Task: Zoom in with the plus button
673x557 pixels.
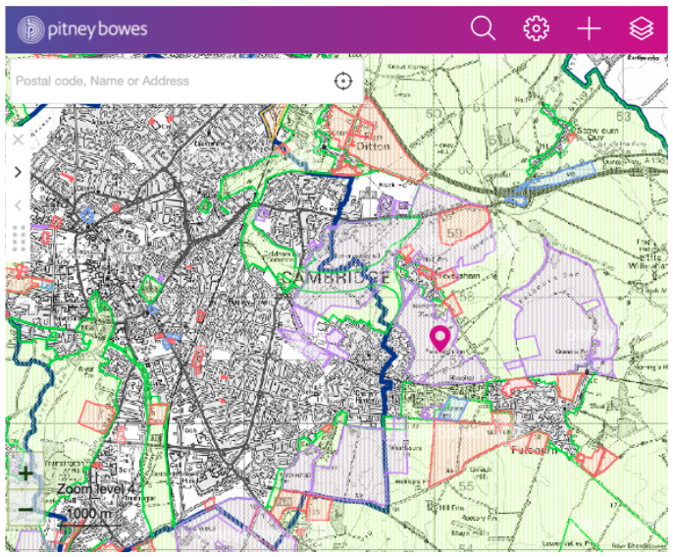Action: coord(26,473)
